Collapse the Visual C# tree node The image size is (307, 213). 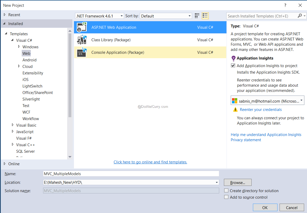click(x=12, y=40)
